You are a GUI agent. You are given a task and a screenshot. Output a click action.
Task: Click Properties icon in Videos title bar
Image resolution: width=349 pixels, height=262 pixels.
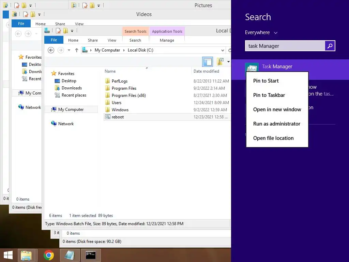tap(26, 14)
